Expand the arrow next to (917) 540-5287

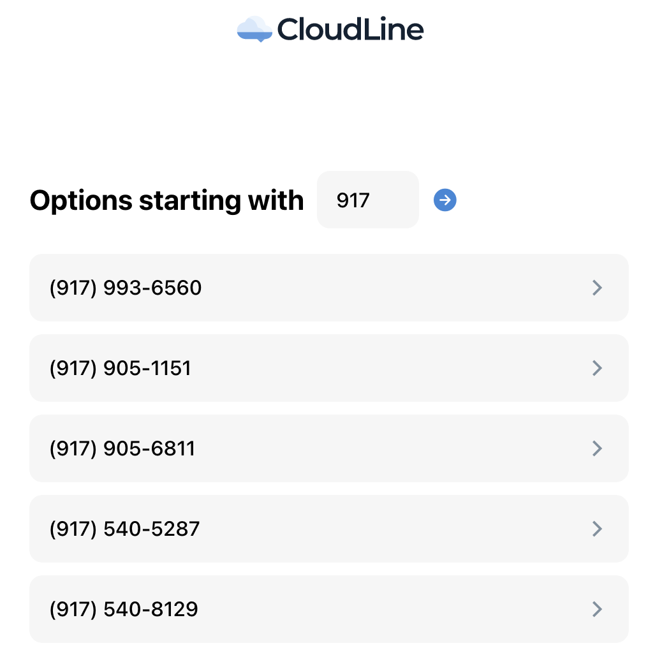pyautogui.click(x=598, y=529)
